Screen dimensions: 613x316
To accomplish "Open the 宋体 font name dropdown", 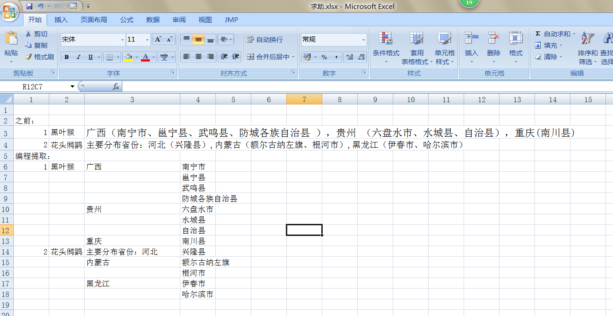I will click(x=123, y=40).
